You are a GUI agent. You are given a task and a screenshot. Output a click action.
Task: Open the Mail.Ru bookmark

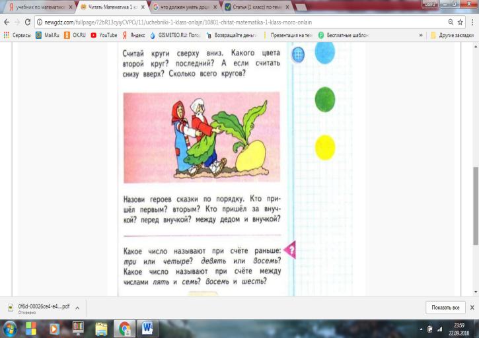tap(48, 35)
